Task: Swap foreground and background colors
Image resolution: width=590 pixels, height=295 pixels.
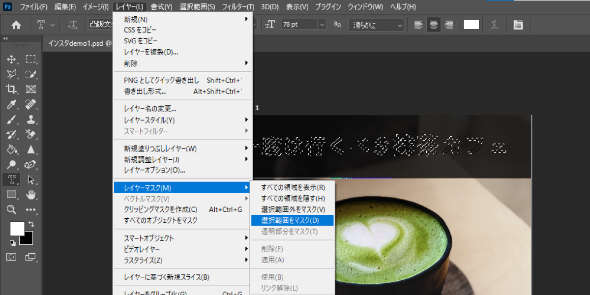Action: [31, 225]
